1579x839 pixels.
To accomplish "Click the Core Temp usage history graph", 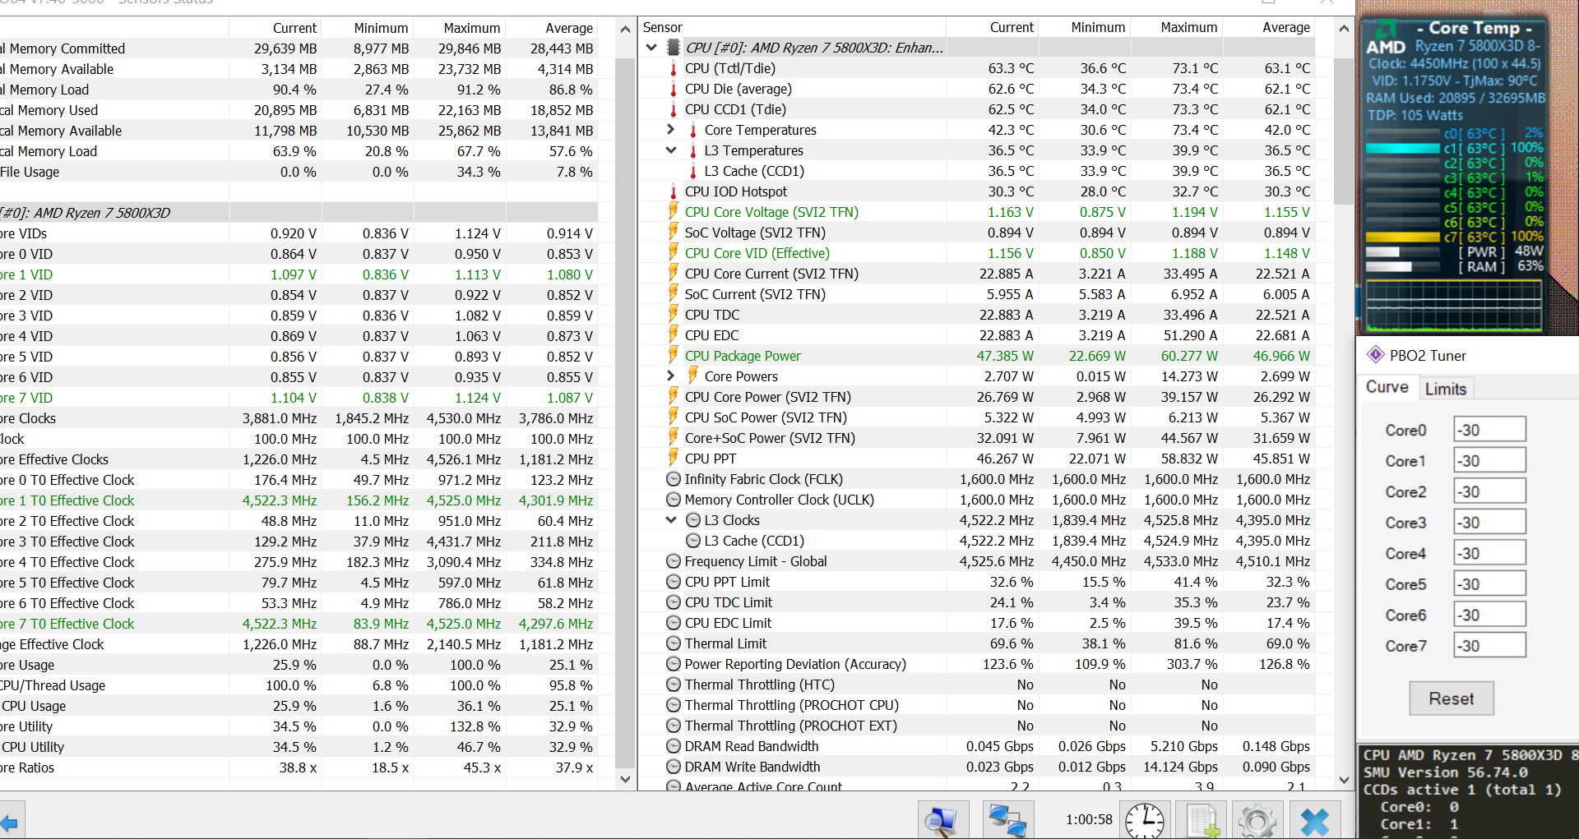I will tap(1454, 304).
